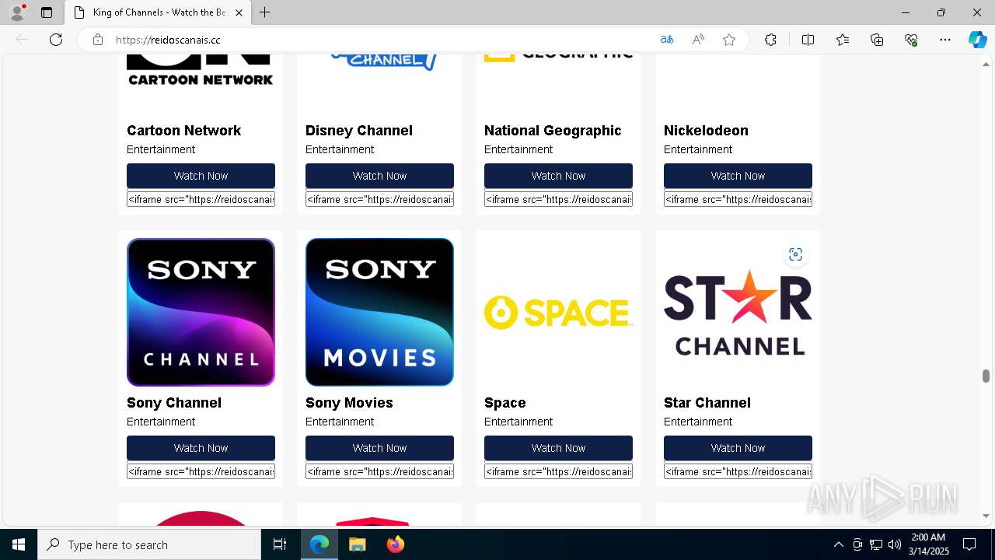The image size is (995, 560).
Task: Watch Sony Movies now
Action: 379,448
